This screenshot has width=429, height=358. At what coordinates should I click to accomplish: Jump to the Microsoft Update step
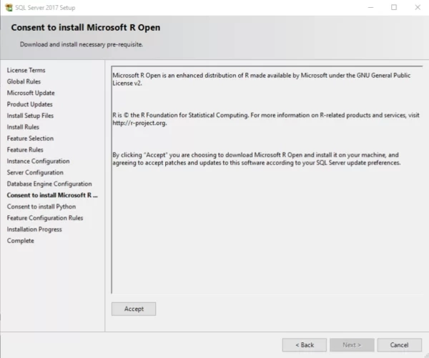[31, 93]
